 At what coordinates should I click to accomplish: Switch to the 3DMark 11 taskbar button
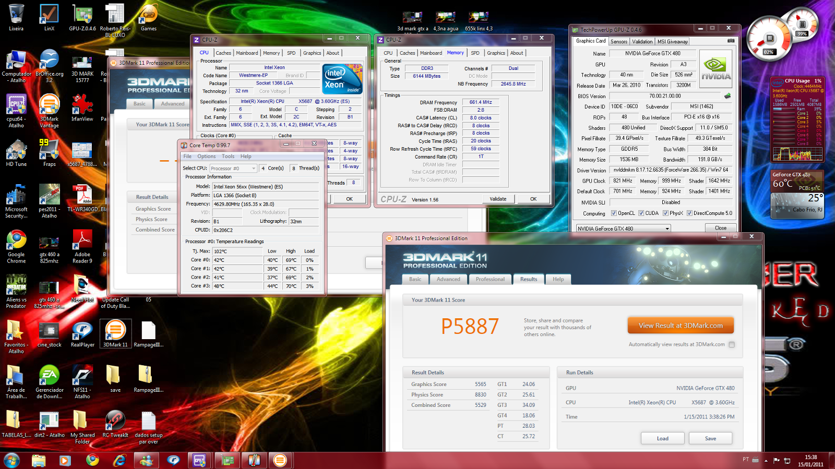[x=280, y=460]
